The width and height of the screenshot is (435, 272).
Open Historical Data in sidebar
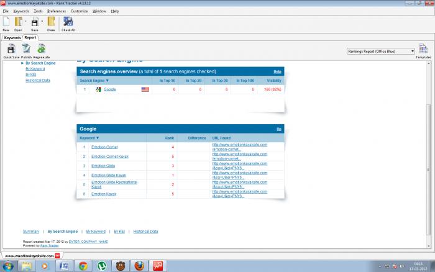tap(38, 80)
